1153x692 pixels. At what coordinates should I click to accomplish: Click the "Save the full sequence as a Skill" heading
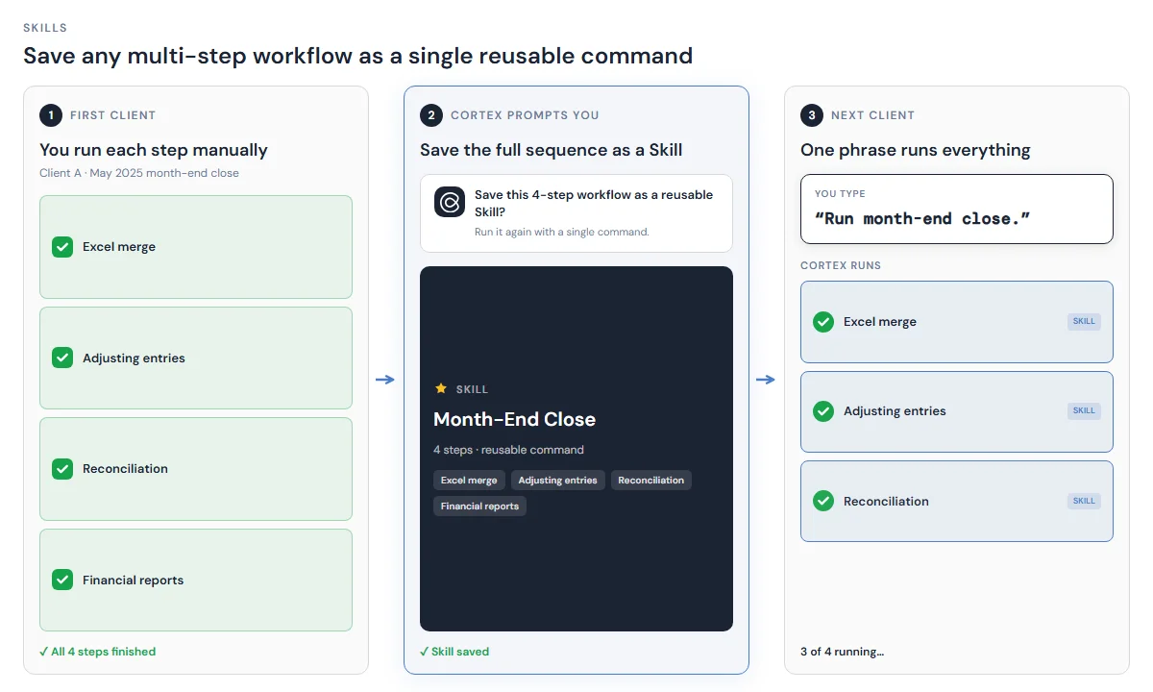tap(552, 150)
